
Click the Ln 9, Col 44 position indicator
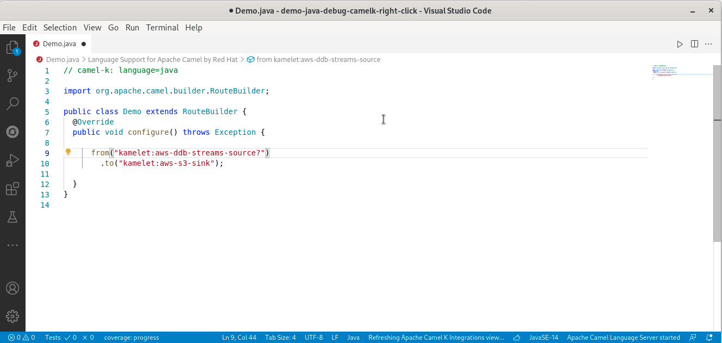pyautogui.click(x=239, y=337)
